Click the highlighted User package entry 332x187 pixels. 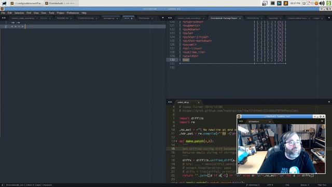coord(186,60)
